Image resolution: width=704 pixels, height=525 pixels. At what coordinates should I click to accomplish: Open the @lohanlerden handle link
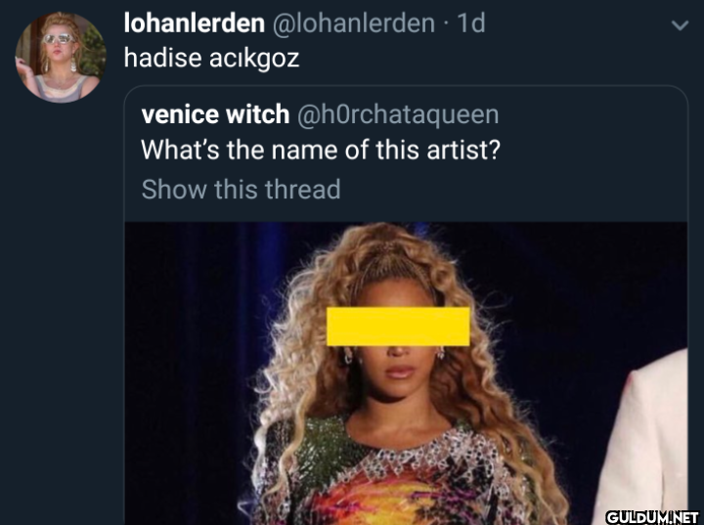[x=354, y=23]
